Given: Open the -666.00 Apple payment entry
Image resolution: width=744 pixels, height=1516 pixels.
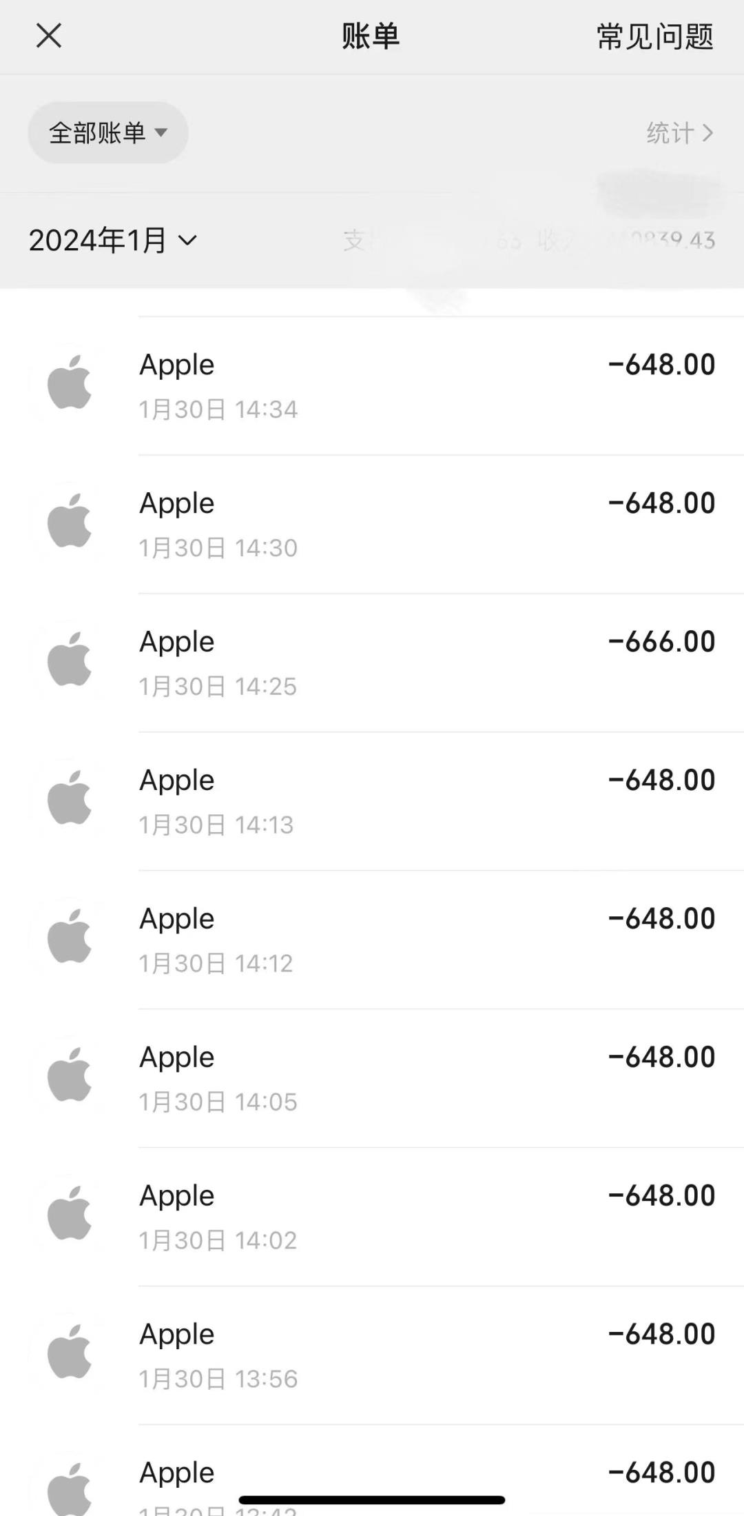Looking at the screenshot, I should tap(372, 663).
